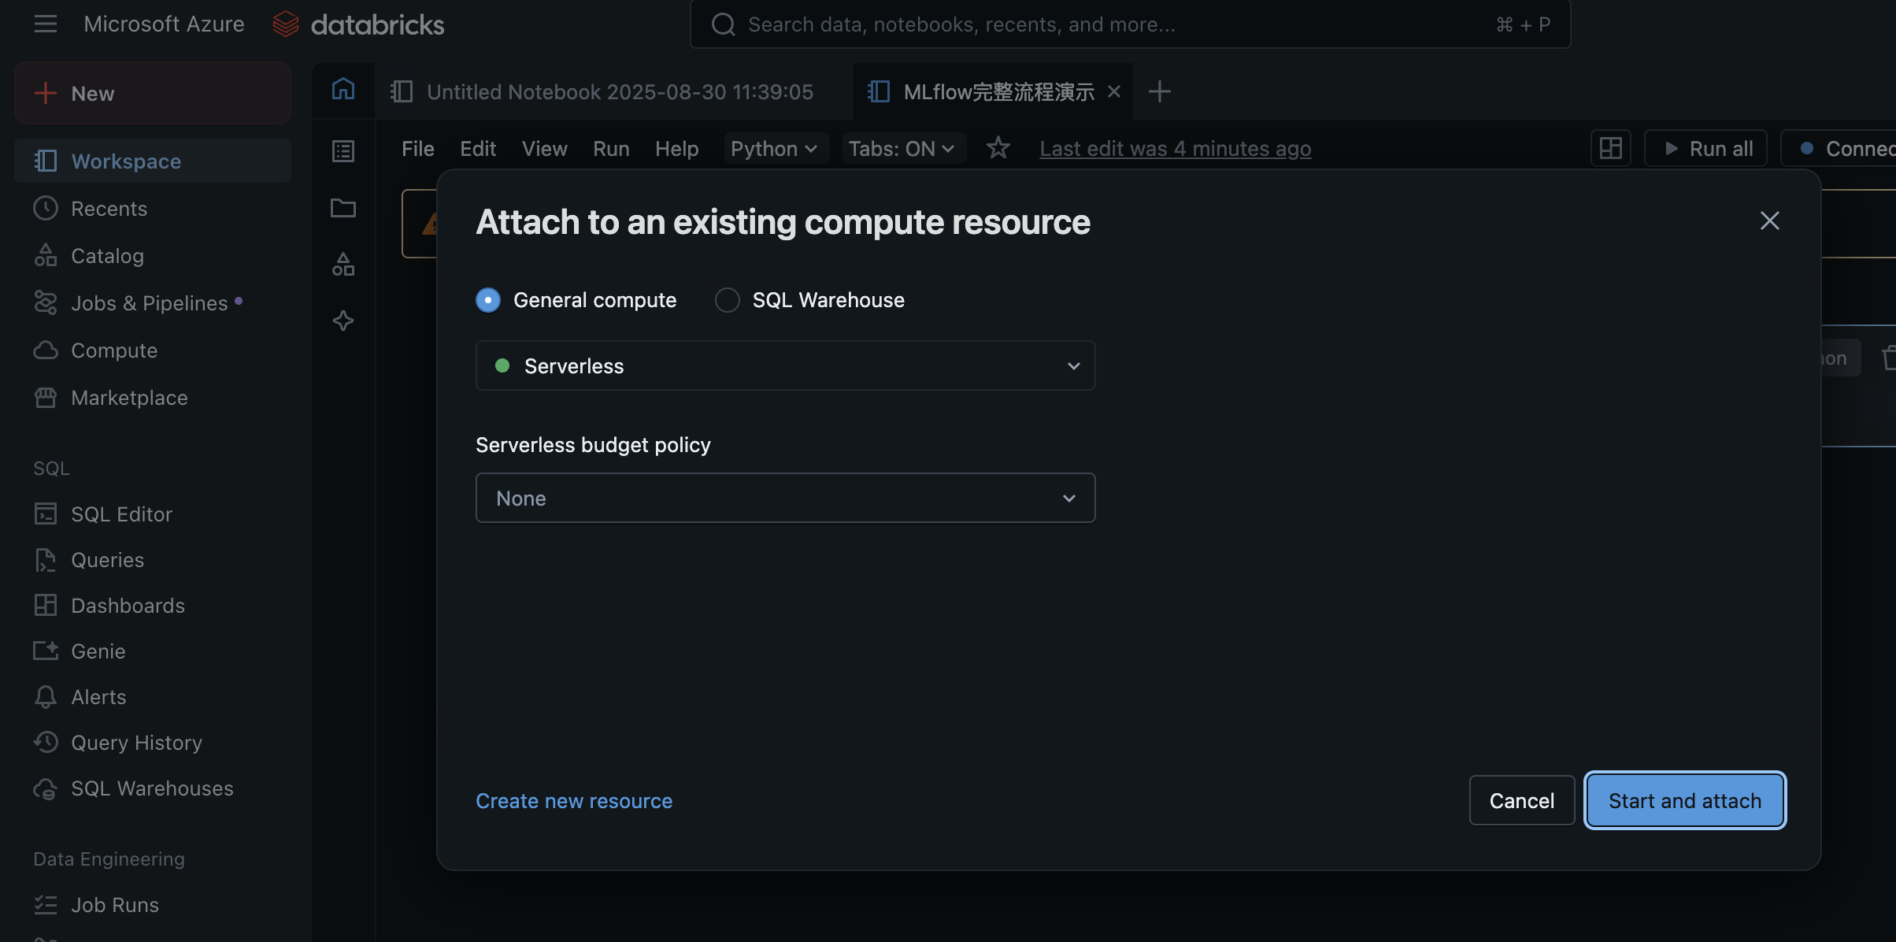
Task: Show table of contents side panel
Action: tap(343, 150)
